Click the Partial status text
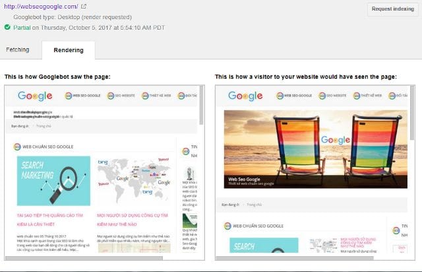422x272 pixels. tap(22, 28)
